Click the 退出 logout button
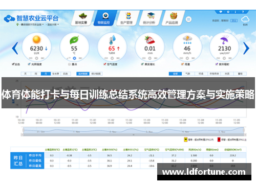 [x=234, y=20]
